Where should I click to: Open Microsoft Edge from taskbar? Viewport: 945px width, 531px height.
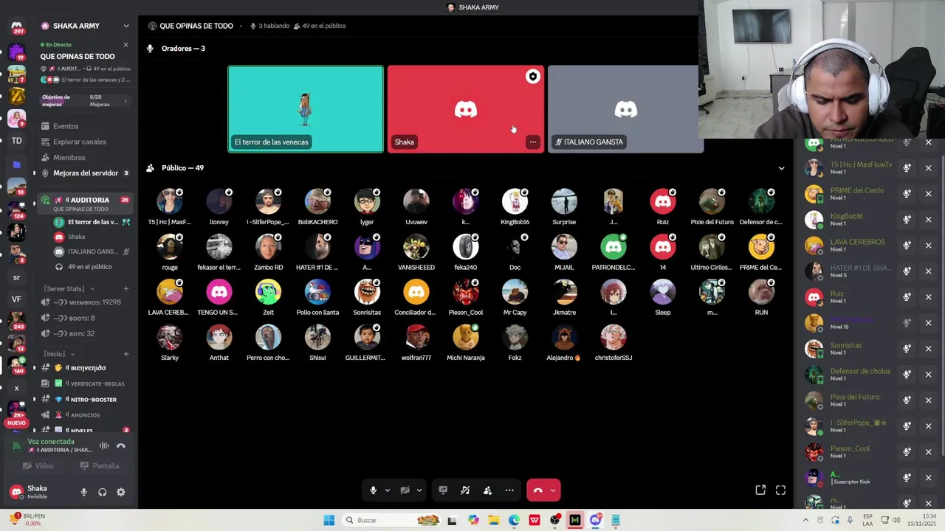tap(514, 521)
